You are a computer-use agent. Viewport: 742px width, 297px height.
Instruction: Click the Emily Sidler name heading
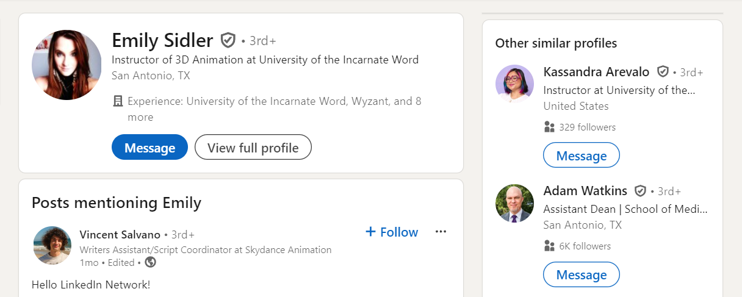tap(162, 40)
